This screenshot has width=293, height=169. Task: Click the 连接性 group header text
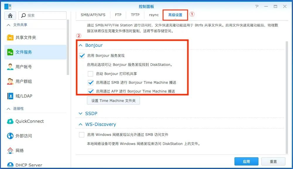coord(18,109)
